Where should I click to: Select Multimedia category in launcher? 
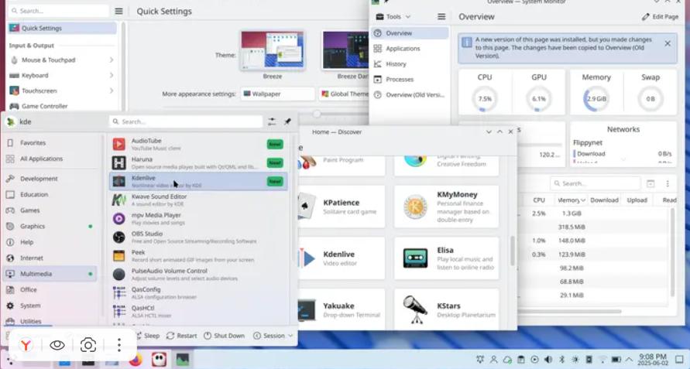50,274
